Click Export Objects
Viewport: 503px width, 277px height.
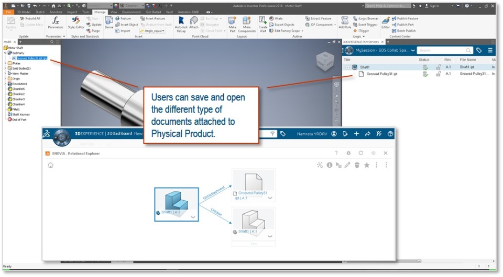282,25
